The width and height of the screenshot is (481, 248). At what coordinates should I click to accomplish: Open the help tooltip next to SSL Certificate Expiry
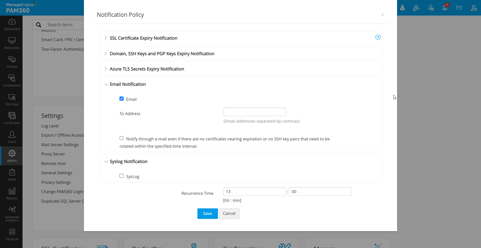[378, 37]
